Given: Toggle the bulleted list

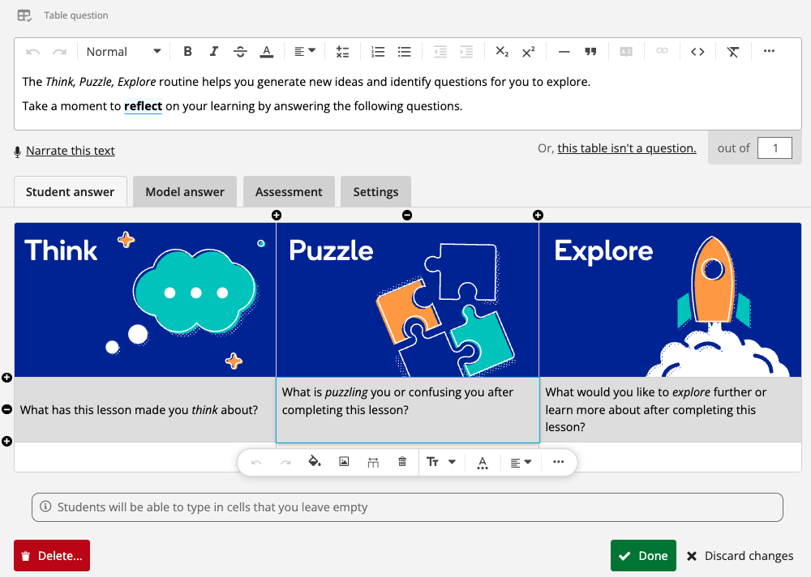Looking at the screenshot, I should (405, 52).
